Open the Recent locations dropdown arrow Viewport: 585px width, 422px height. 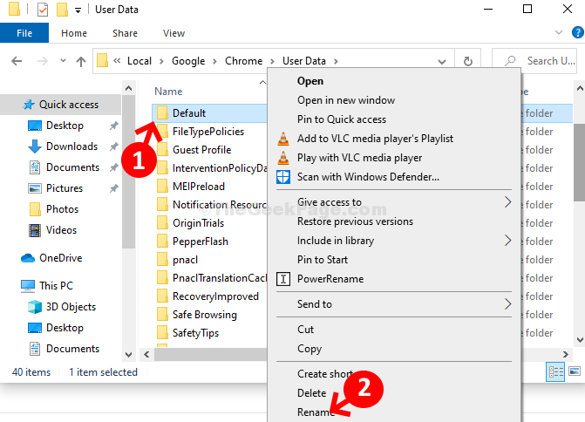pos(62,62)
